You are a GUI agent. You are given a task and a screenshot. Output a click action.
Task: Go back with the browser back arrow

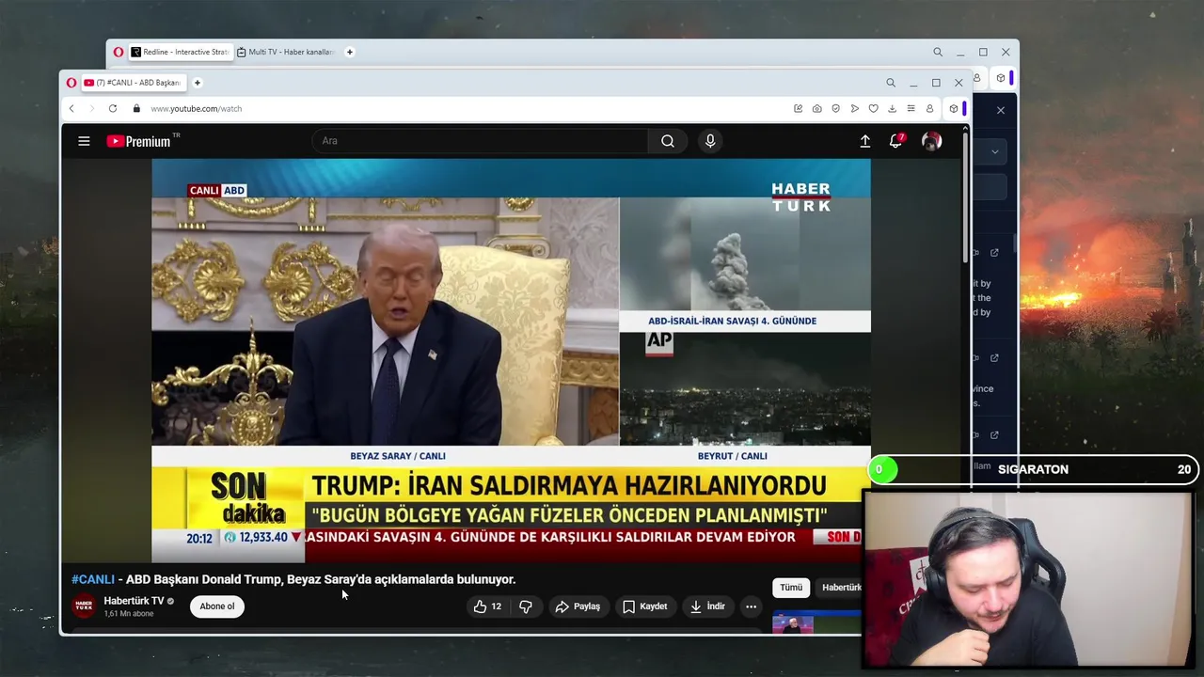coord(71,109)
